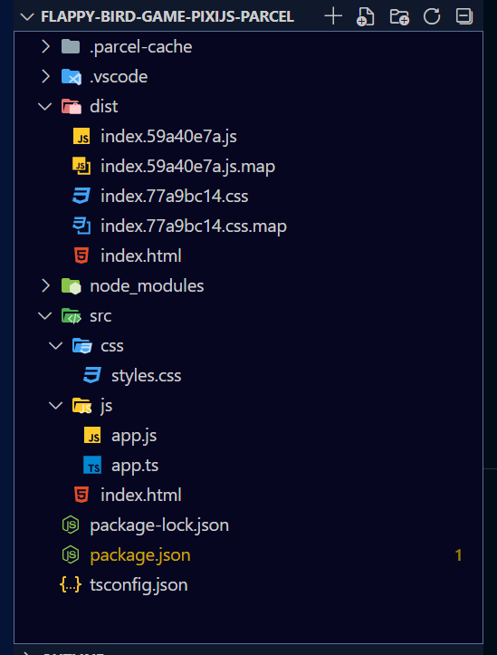Select the src folder name
497x655 pixels.
tap(100, 316)
